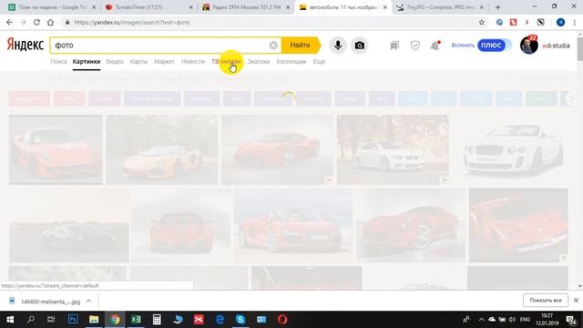This screenshot has height=328, width=583.
Task: Open Edge browser from taskbar
Action: [220, 320]
